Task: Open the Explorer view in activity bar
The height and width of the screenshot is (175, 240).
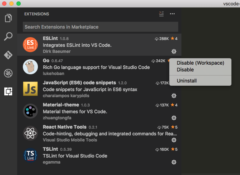Action: tap(8, 18)
